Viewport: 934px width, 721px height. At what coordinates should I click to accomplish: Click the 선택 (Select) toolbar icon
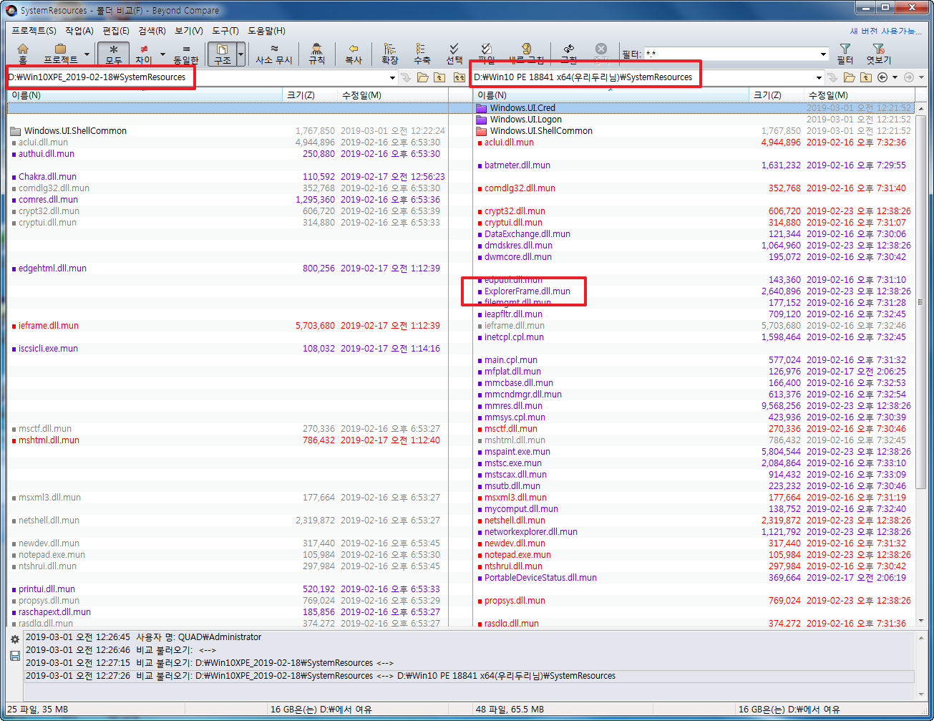tap(454, 54)
